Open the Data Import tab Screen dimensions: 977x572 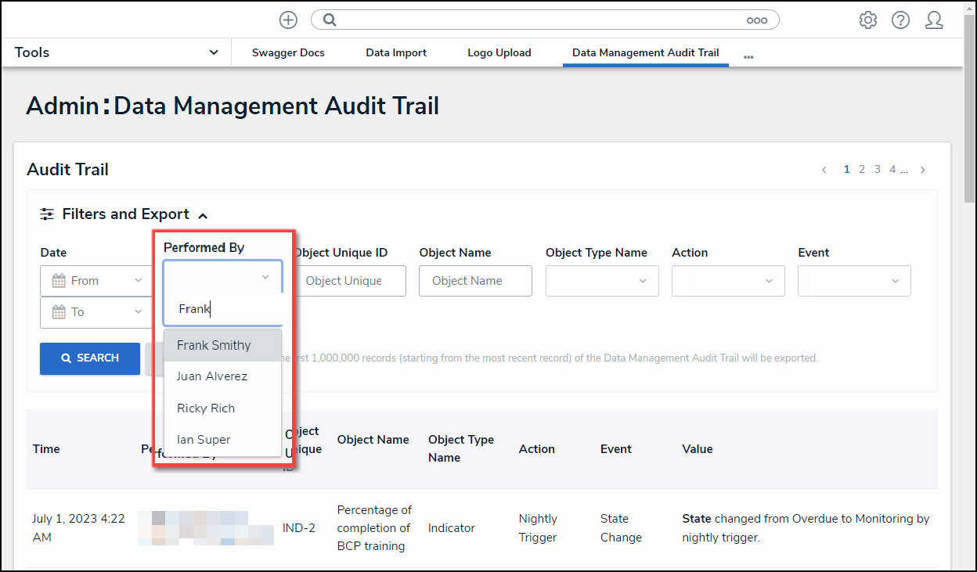point(396,52)
